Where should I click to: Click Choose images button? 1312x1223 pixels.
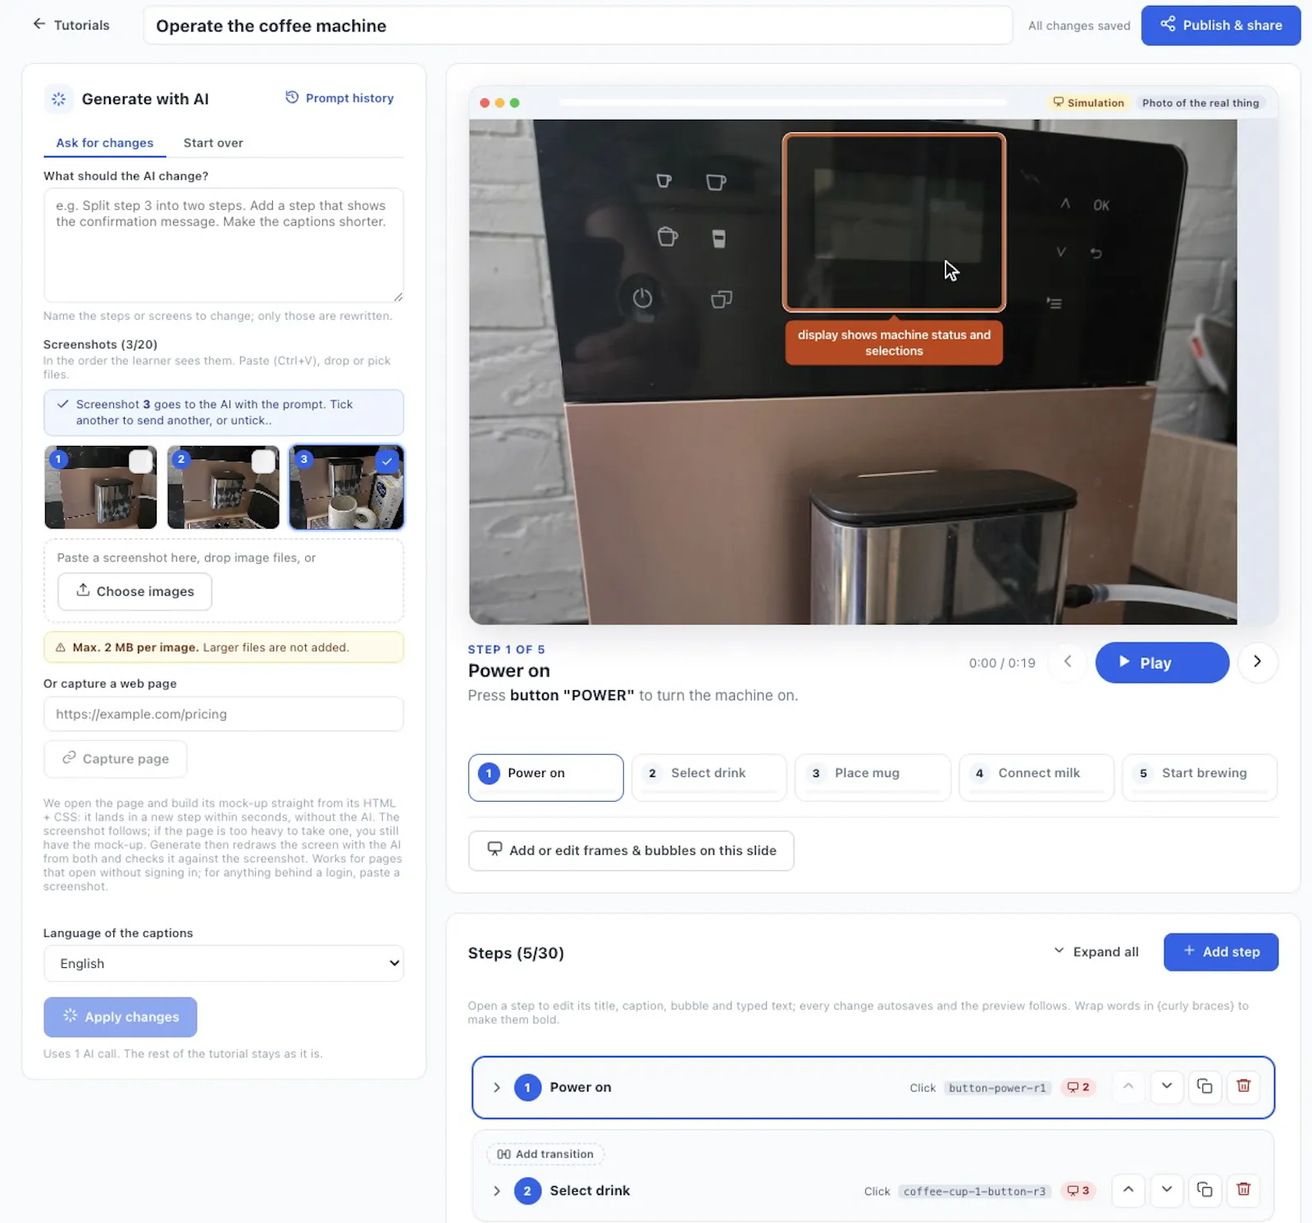click(134, 591)
